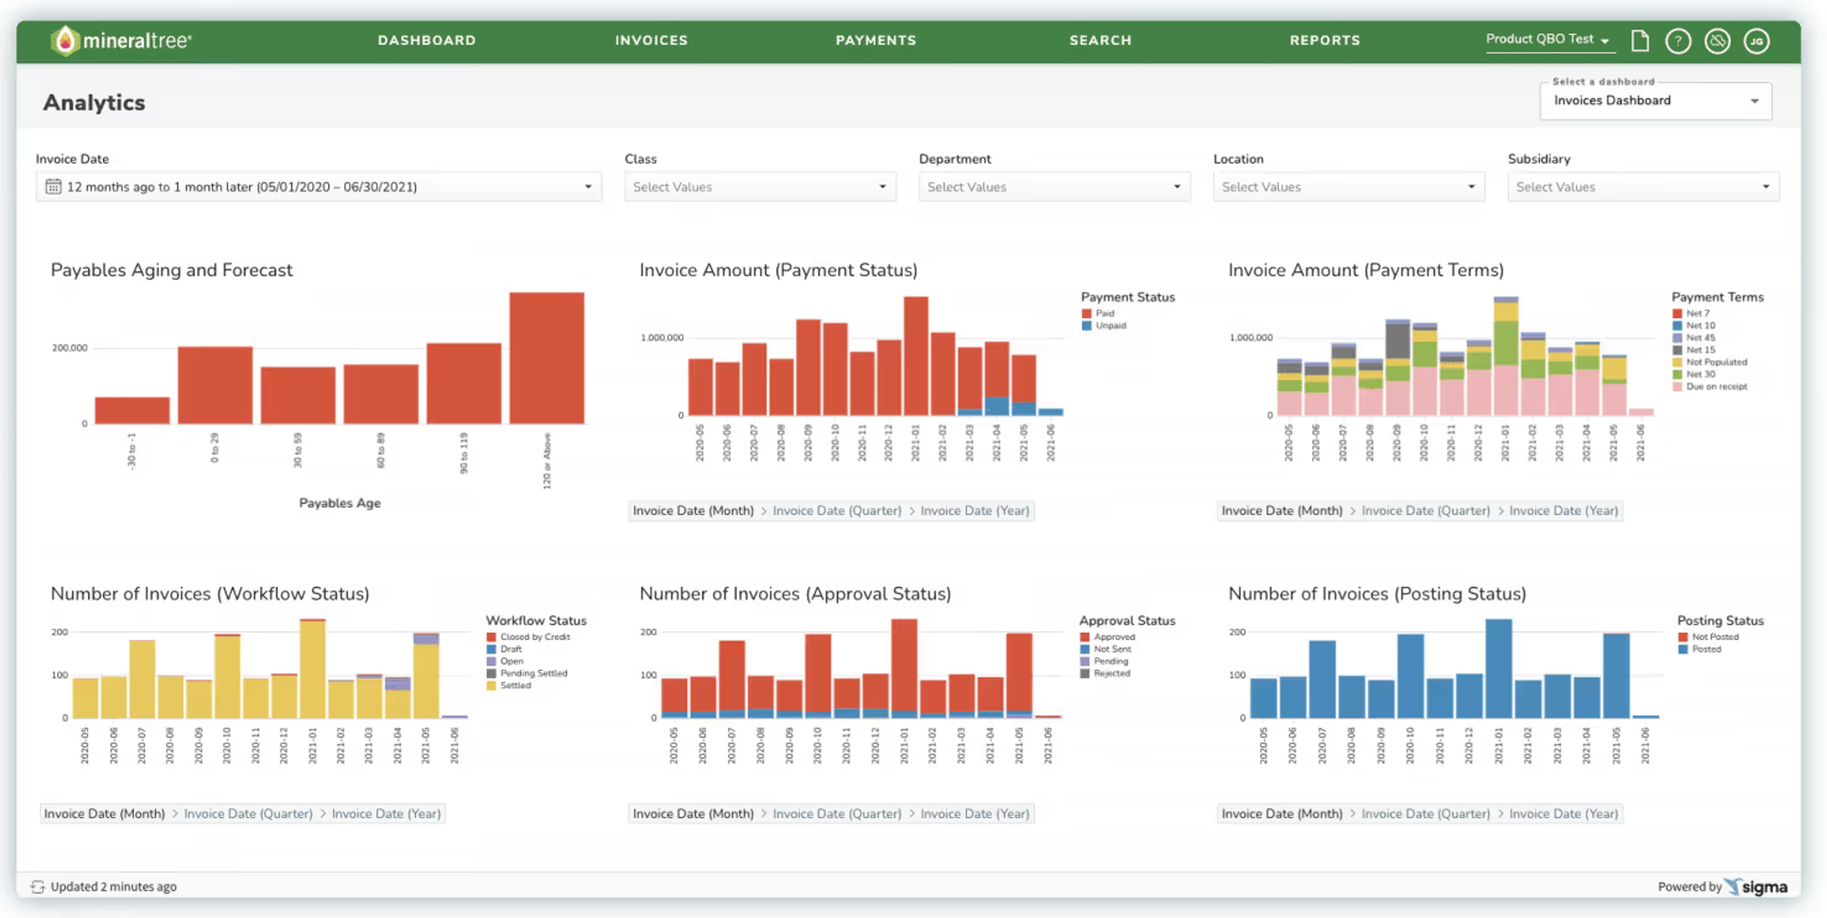
Task: Click the Open legend label in Workflow Status
Action: tap(512, 661)
